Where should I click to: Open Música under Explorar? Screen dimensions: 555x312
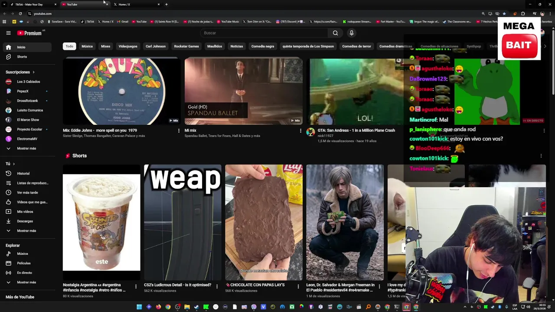click(x=28, y=253)
